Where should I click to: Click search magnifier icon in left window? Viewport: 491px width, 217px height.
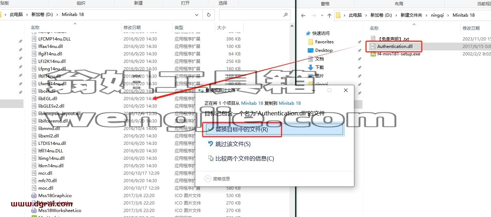[286, 15]
